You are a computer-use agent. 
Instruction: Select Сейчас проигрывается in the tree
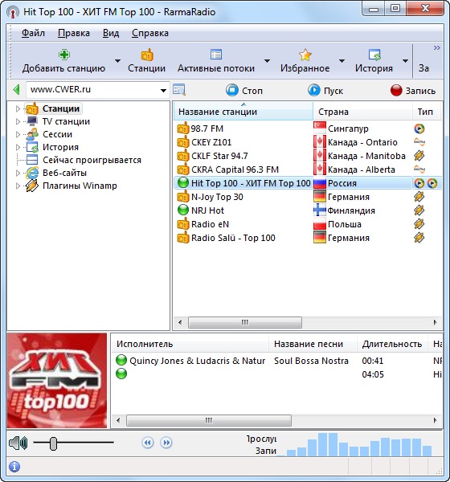click(92, 160)
